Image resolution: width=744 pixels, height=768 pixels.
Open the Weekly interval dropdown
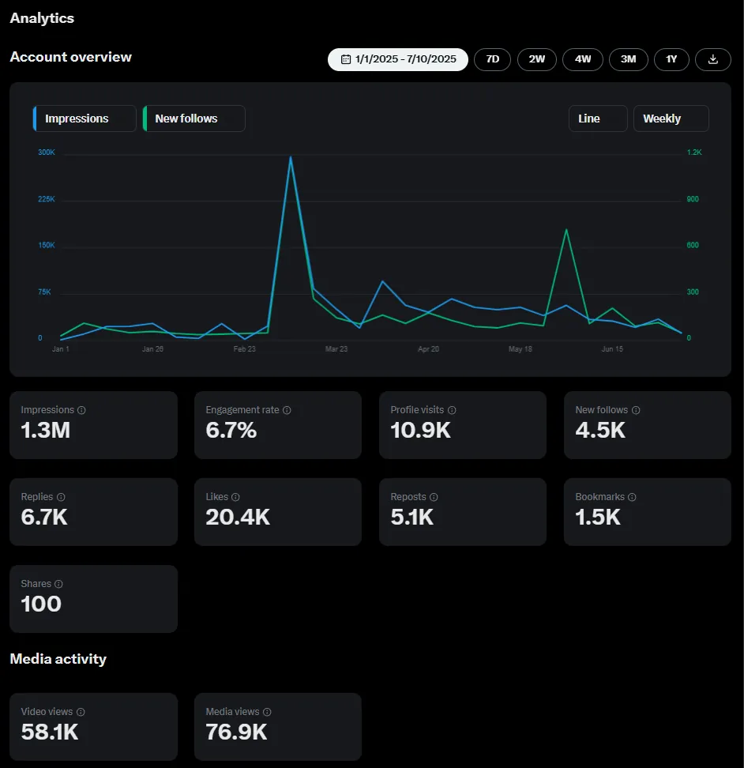[x=671, y=119]
